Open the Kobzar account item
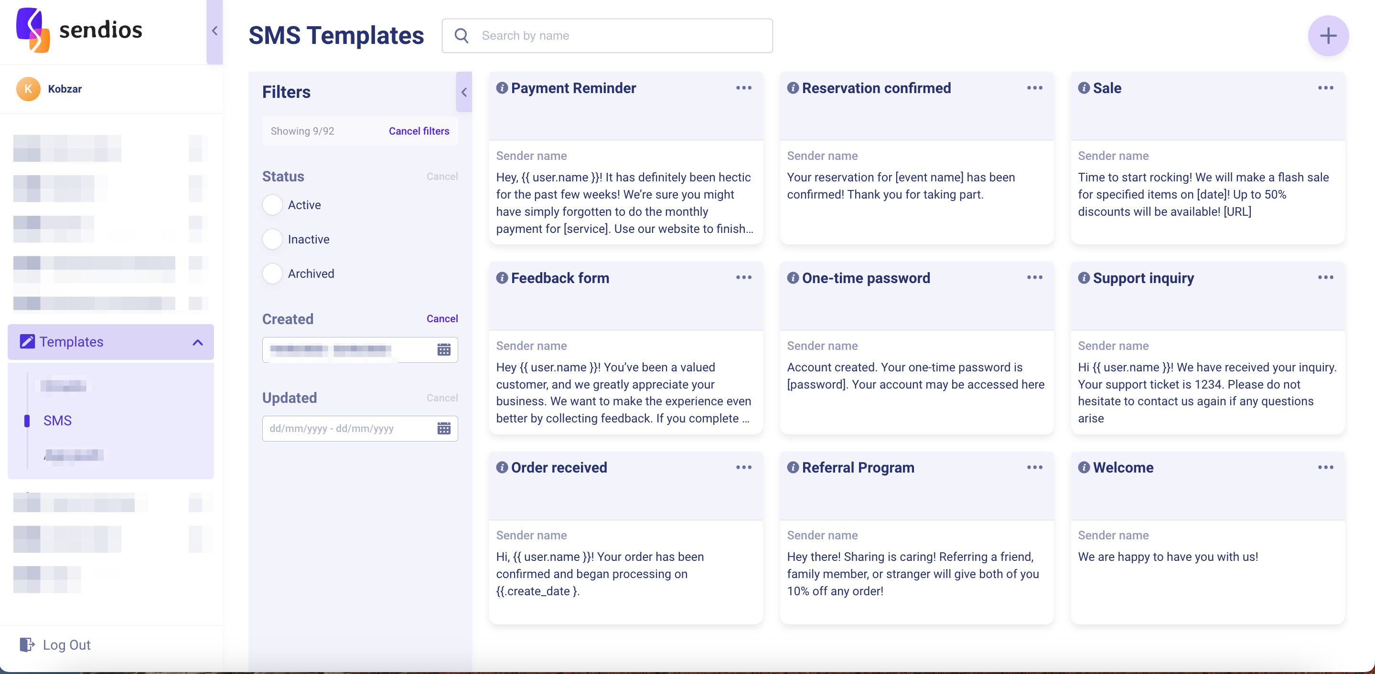The image size is (1375, 674). (64, 89)
